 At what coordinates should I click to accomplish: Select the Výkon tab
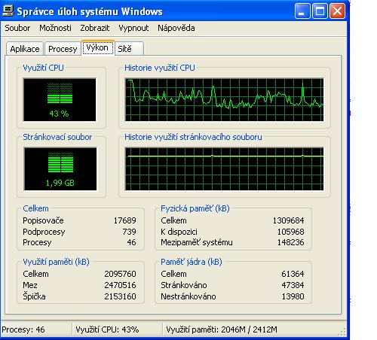97,47
